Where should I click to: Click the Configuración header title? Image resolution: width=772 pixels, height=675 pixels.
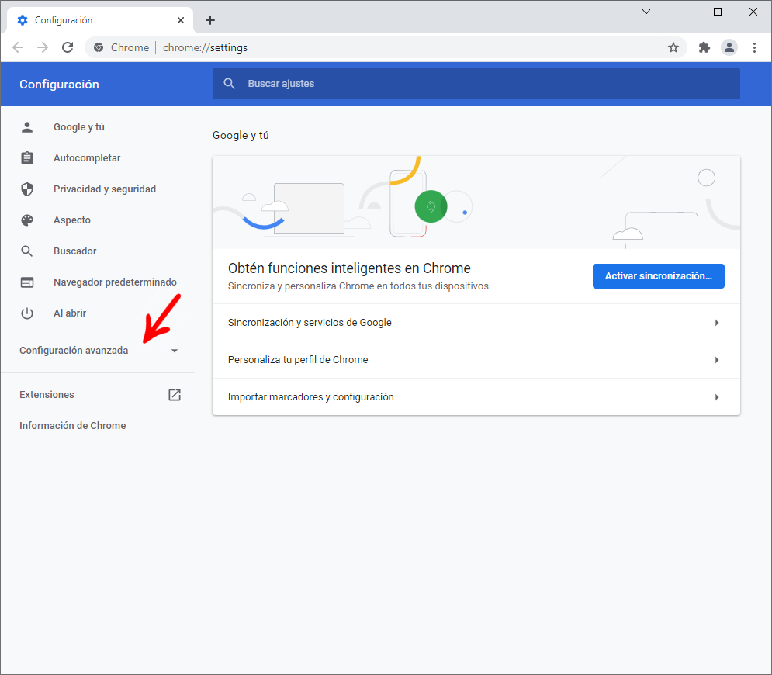(59, 85)
